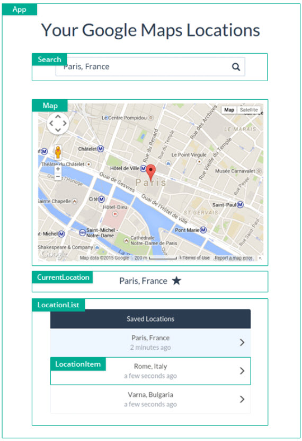Zoom out with the map minus button
This screenshot has width=302, height=441.
point(58,177)
